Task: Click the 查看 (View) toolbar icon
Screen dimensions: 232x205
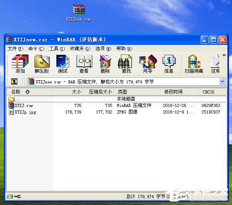Action: click(x=84, y=64)
